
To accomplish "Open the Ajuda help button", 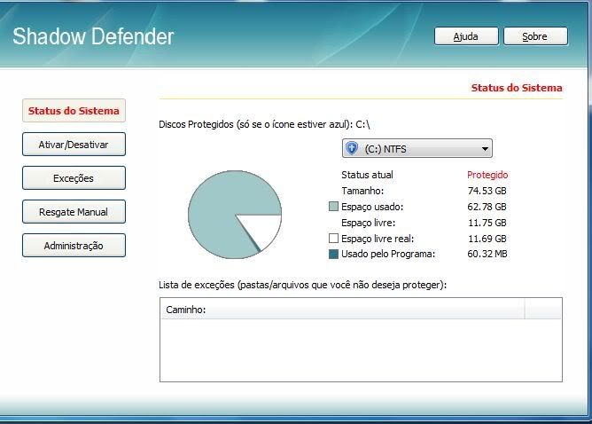I will [466, 36].
